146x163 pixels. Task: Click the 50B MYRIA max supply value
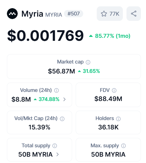pos(108,155)
